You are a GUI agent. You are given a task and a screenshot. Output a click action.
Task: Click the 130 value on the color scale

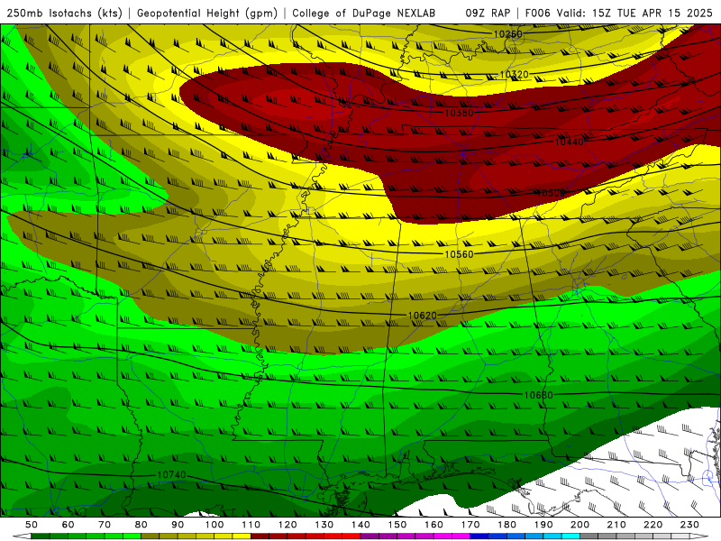click(324, 525)
